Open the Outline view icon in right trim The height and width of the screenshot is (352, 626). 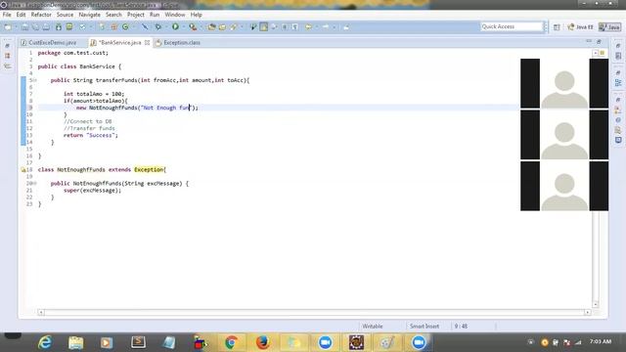pos(618,82)
